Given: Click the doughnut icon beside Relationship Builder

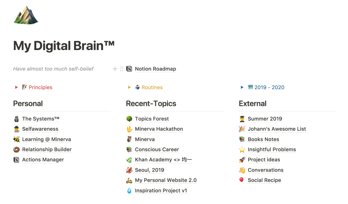Looking at the screenshot, I should pos(16,150).
